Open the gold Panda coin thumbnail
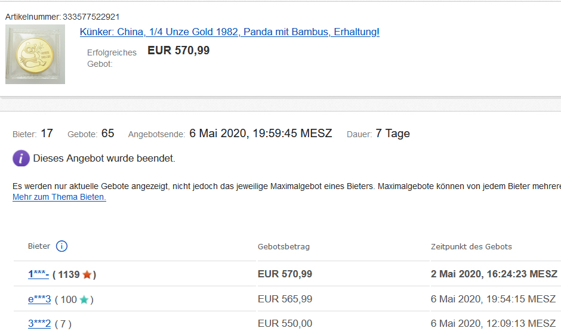Viewport: 561px width, 331px height. coord(35,54)
